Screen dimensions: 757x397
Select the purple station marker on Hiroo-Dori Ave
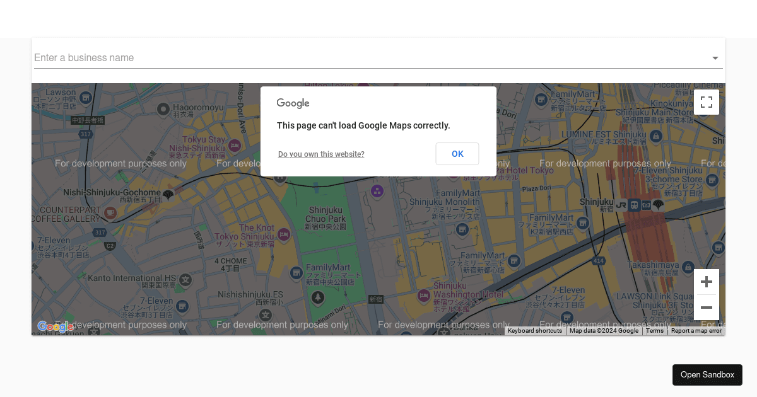click(x=377, y=190)
